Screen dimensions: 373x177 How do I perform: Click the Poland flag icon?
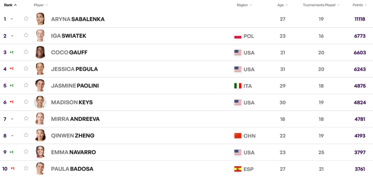point(238,36)
